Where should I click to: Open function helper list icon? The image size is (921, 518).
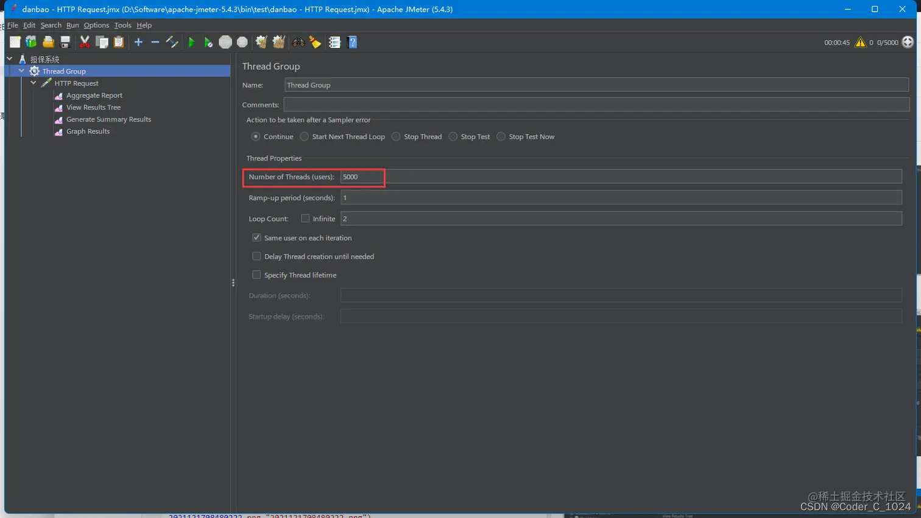click(x=334, y=42)
